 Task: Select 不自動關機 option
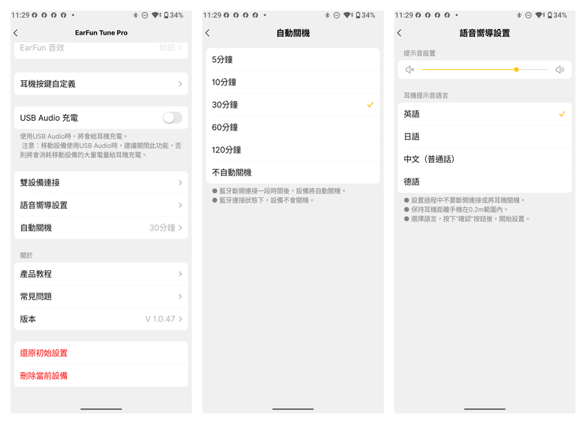point(293,173)
